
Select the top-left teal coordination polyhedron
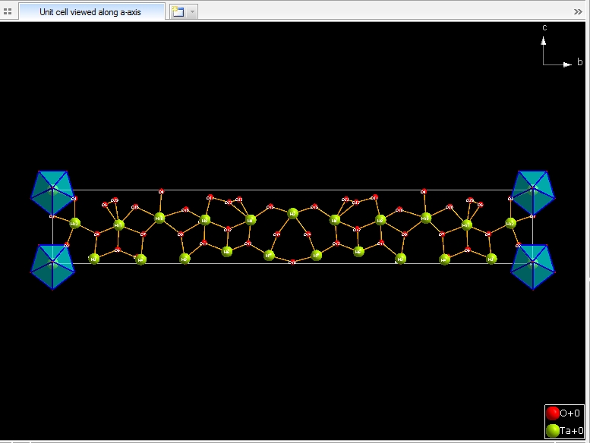coord(52,193)
